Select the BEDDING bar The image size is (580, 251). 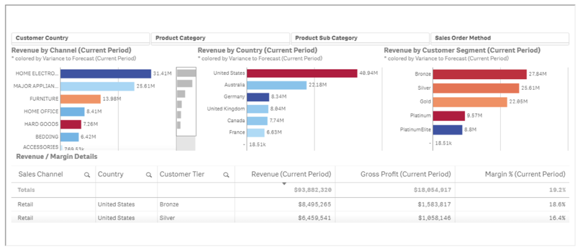pyautogui.click(x=70, y=137)
